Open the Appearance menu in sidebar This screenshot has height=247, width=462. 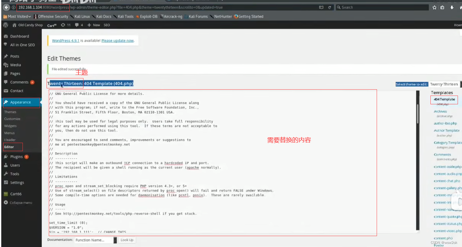coord(21,102)
